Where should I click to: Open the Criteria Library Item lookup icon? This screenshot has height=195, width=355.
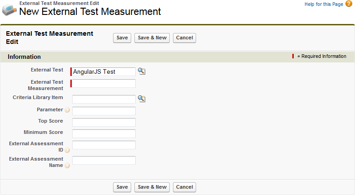tap(142, 99)
